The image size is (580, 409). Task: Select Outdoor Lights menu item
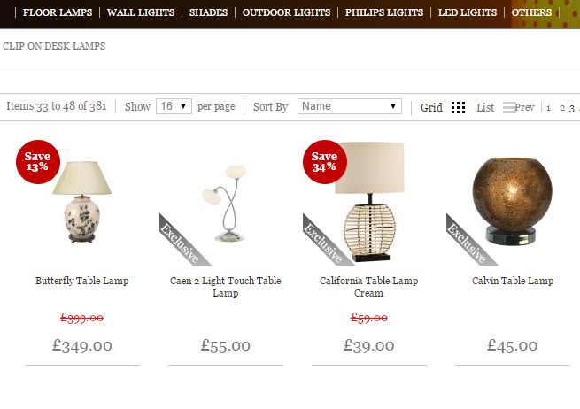(x=286, y=12)
